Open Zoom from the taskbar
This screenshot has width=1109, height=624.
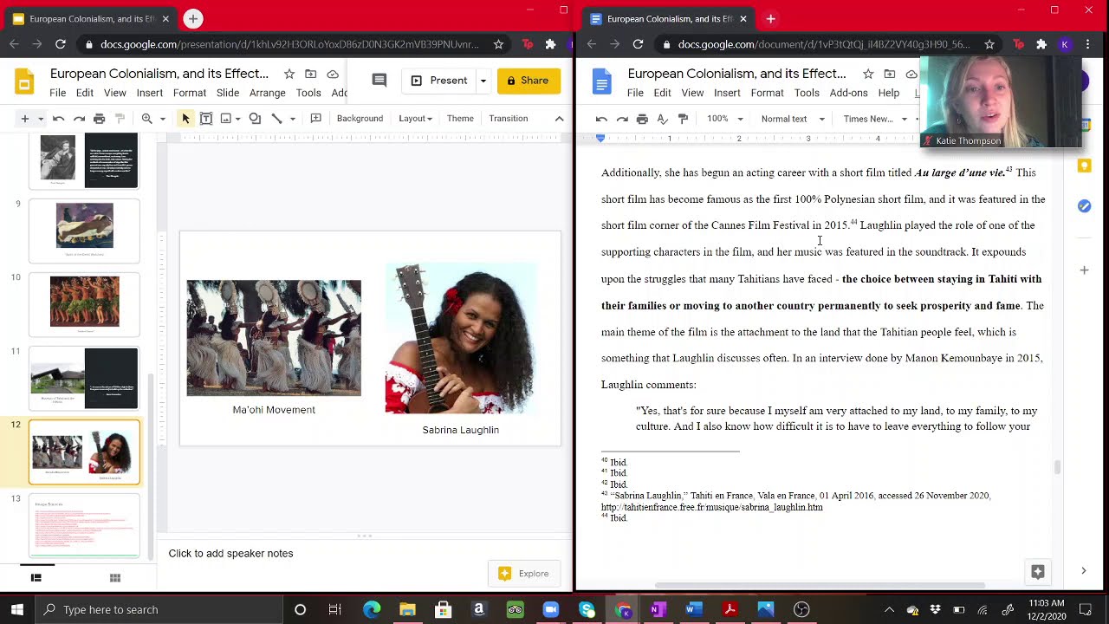[x=551, y=609]
